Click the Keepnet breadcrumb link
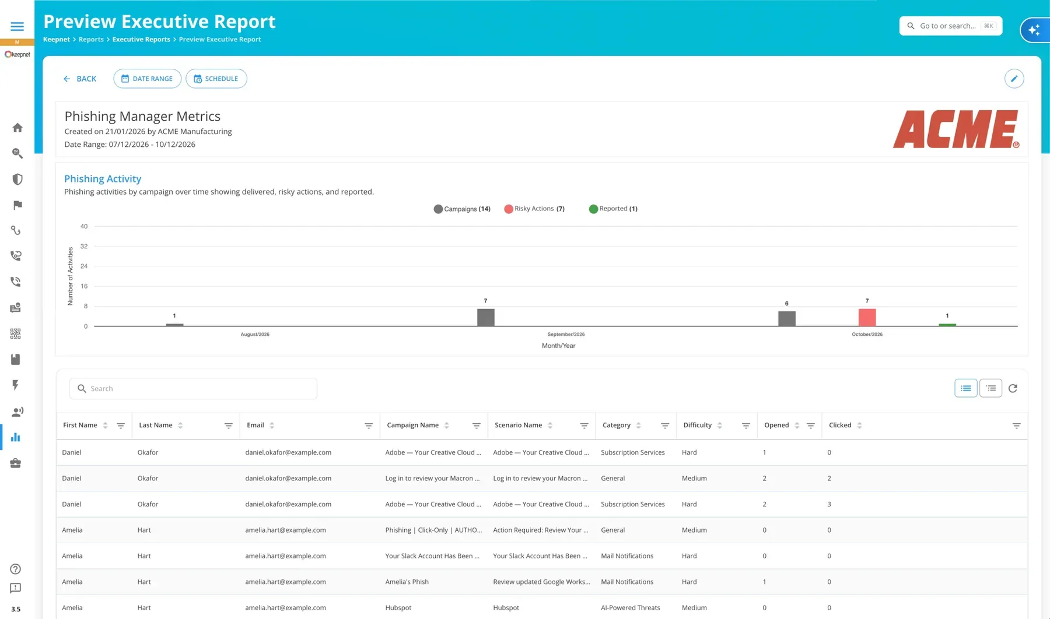1050x619 pixels. 57,40
